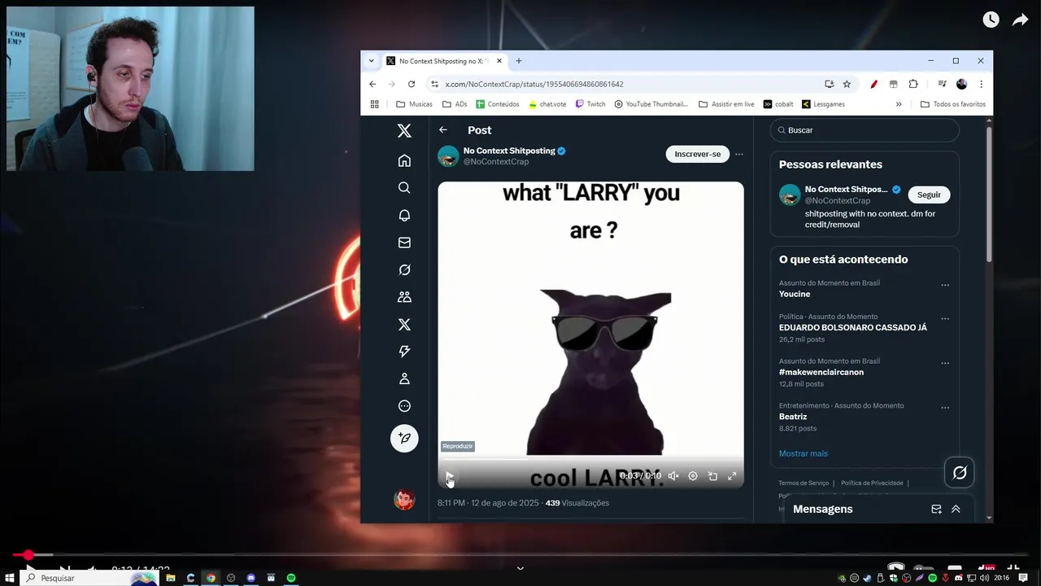Open Communities via the sidebar people icon
The height and width of the screenshot is (586, 1041).
point(404,297)
